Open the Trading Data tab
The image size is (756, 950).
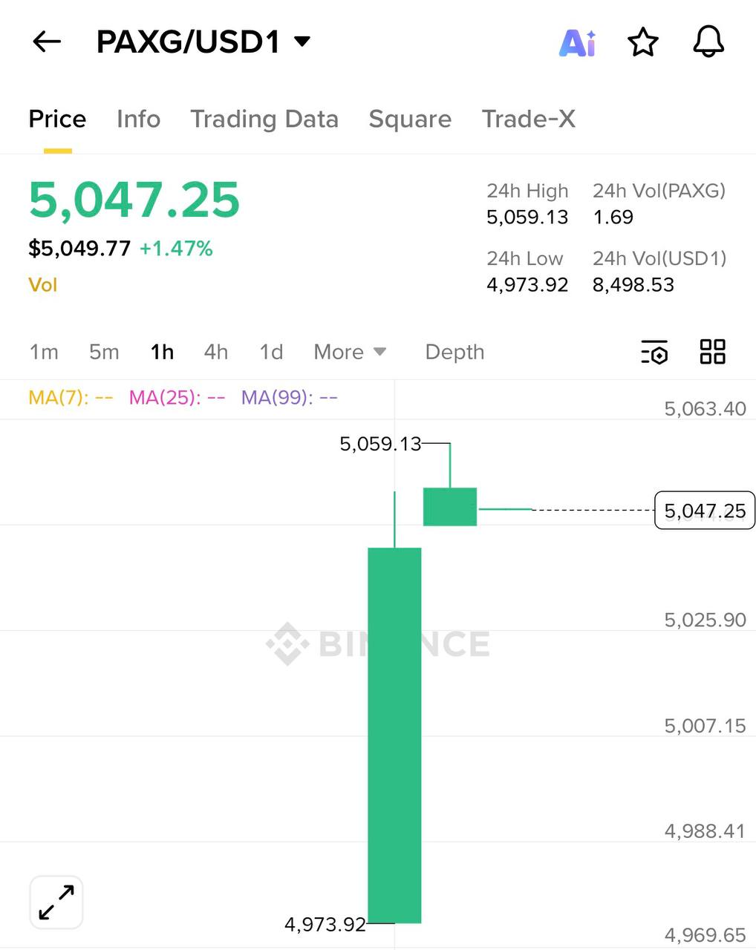pos(264,119)
